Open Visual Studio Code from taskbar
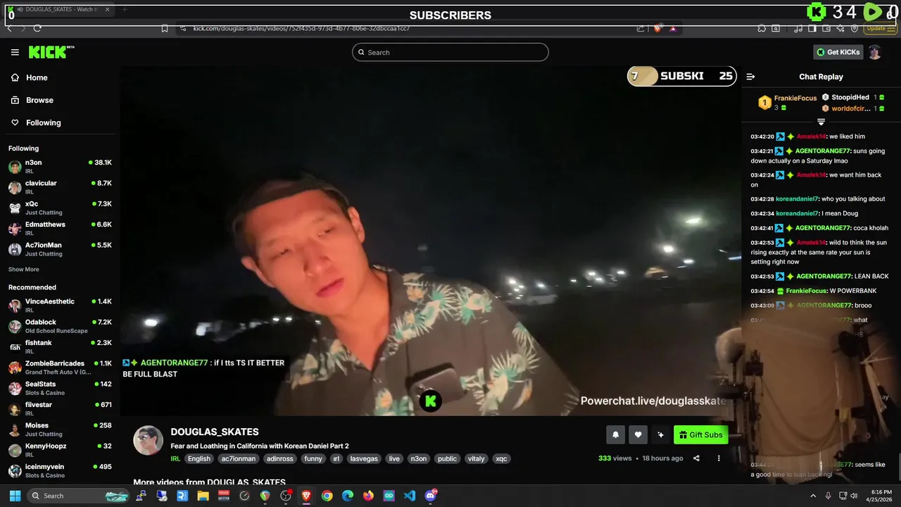The width and height of the screenshot is (901, 507). click(x=410, y=496)
